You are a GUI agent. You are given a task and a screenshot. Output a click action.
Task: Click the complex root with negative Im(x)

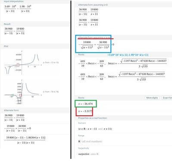[x=122, y=63]
